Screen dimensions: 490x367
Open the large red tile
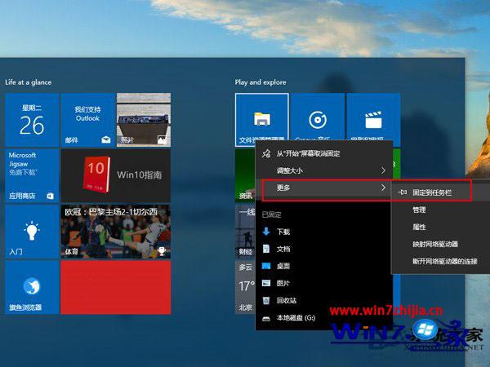click(x=116, y=287)
